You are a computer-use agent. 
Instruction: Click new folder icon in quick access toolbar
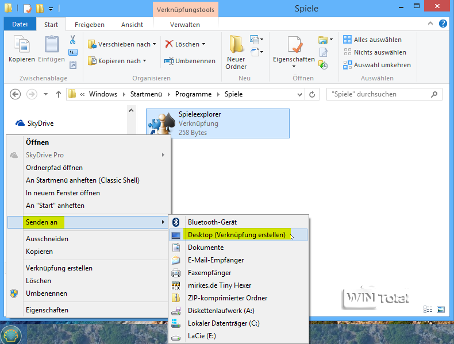(40, 9)
